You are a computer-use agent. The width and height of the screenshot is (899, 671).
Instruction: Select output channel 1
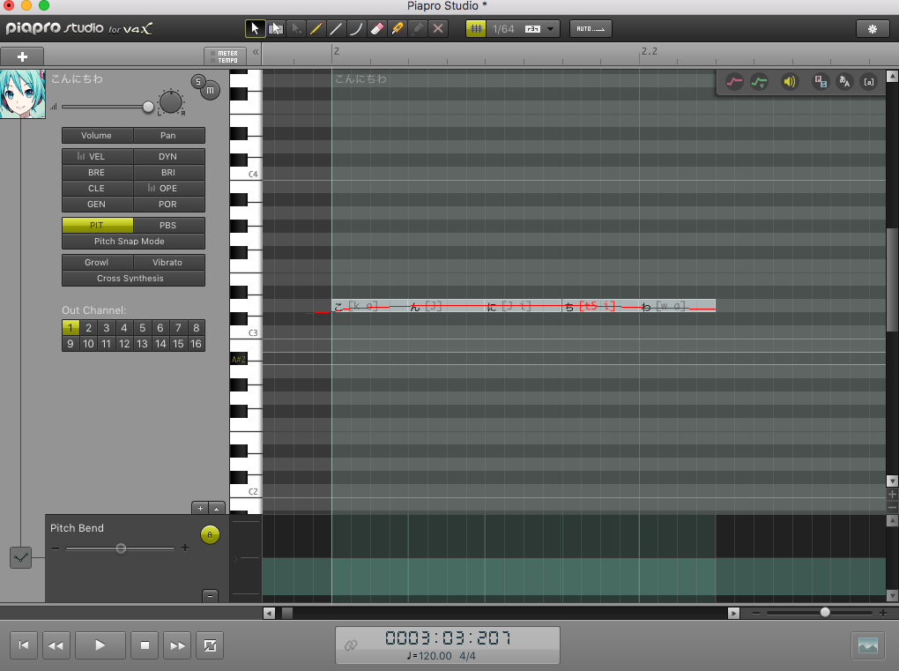pyautogui.click(x=70, y=327)
